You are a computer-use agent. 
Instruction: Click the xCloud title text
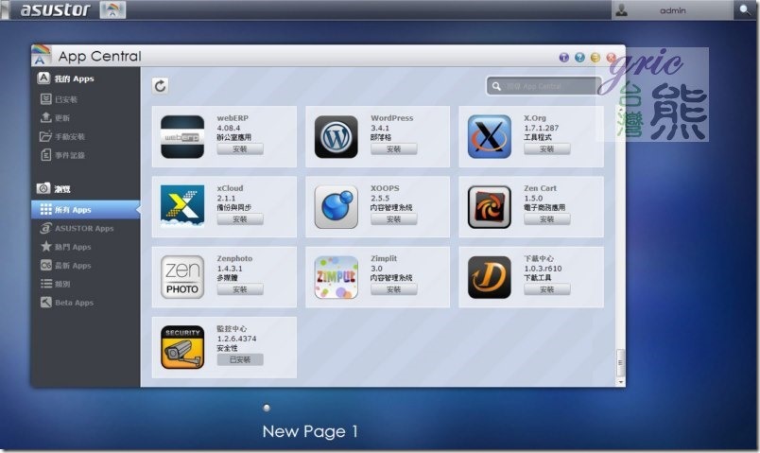point(231,188)
